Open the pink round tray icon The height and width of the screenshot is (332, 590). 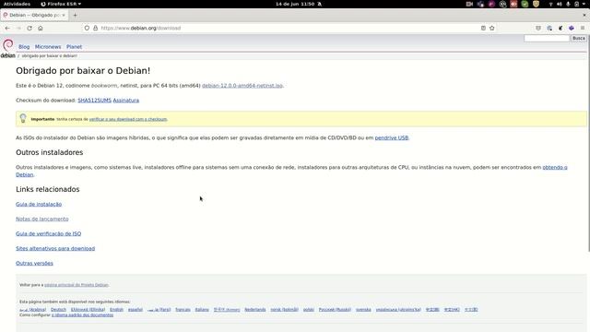(491, 4)
